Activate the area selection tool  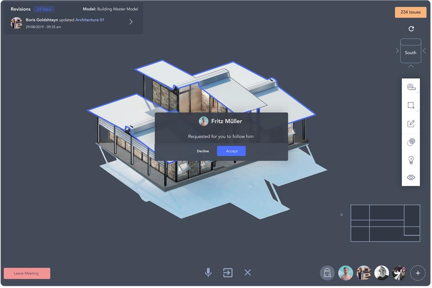pos(411,105)
